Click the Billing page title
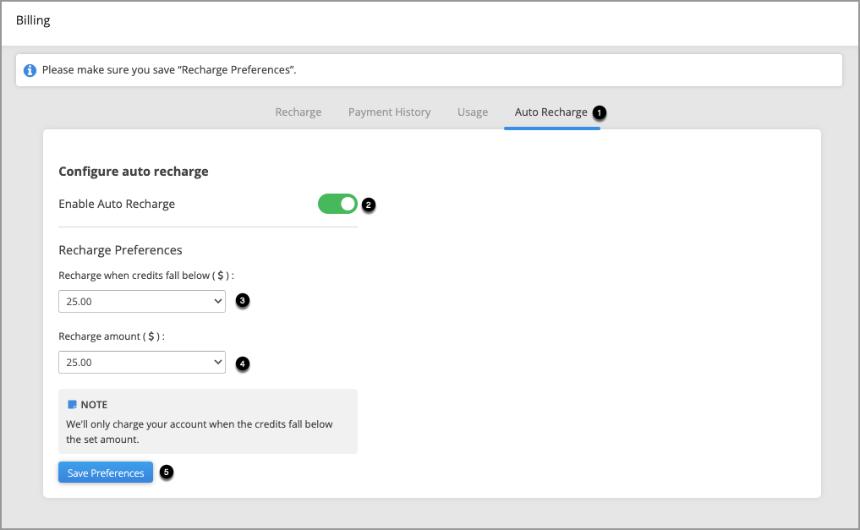Image resolution: width=860 pixels, height=530 pixels. coord(33,20)
